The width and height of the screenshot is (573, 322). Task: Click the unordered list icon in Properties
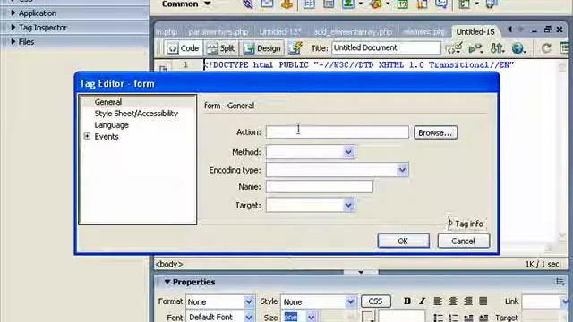438,318
